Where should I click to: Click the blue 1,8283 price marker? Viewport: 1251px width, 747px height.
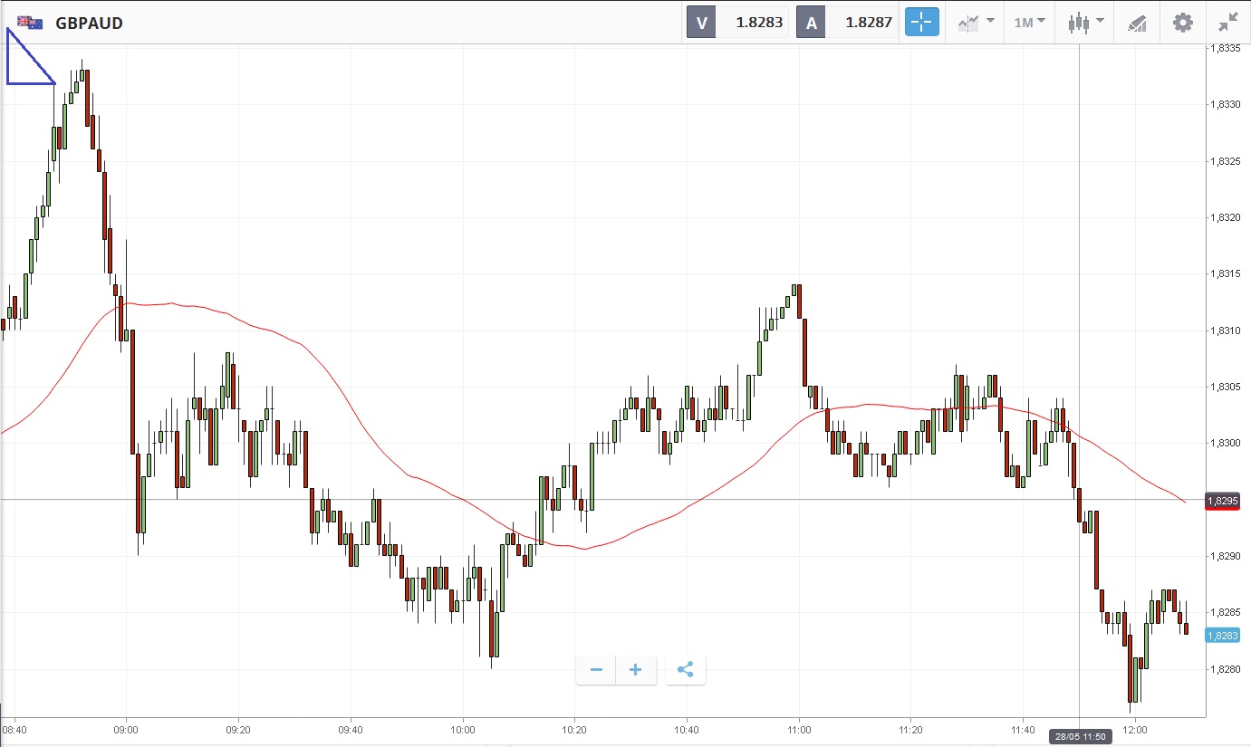pos(1223,636)
